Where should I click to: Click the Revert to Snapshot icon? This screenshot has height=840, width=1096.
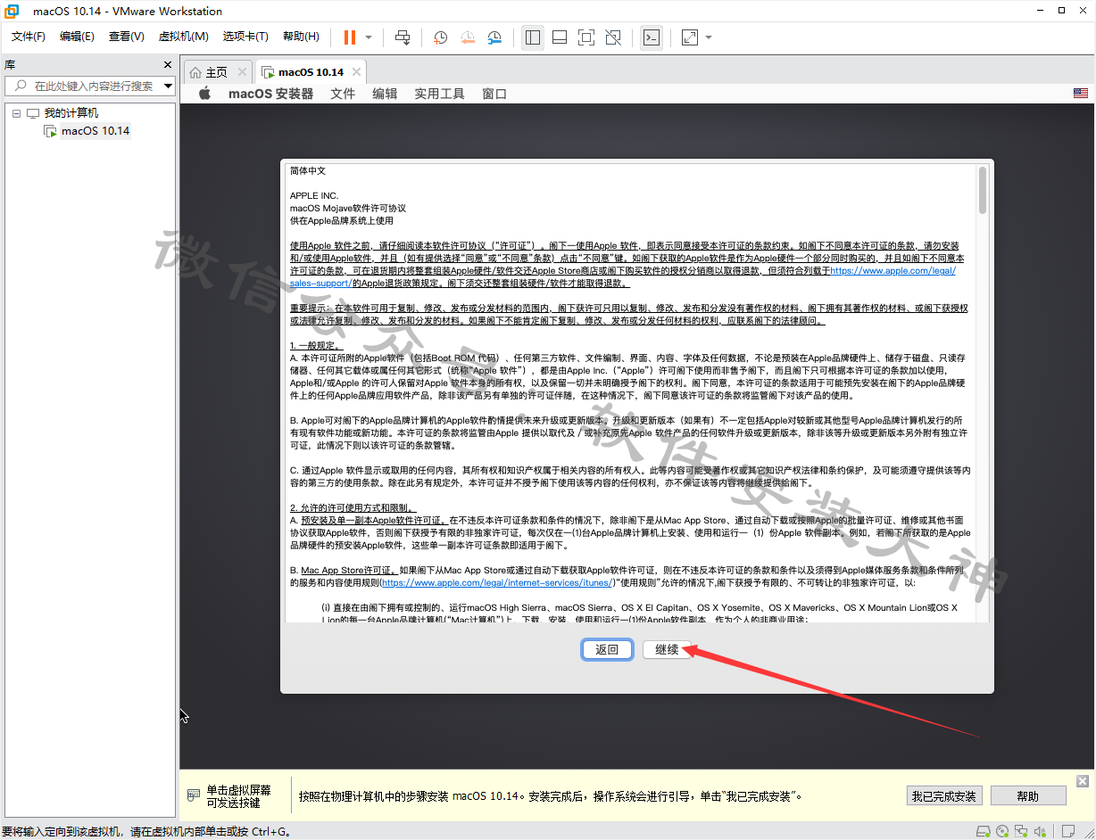[468, 37]
